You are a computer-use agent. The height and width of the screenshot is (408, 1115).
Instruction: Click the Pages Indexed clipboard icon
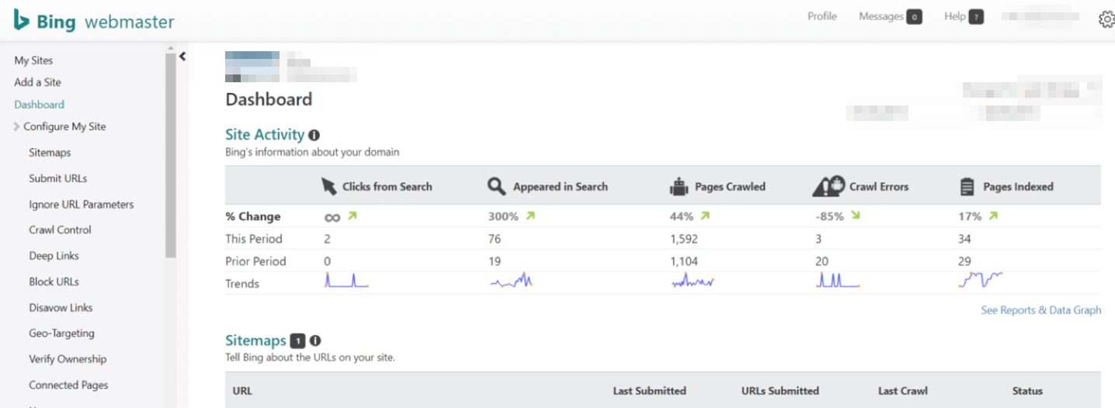(967, 186)
